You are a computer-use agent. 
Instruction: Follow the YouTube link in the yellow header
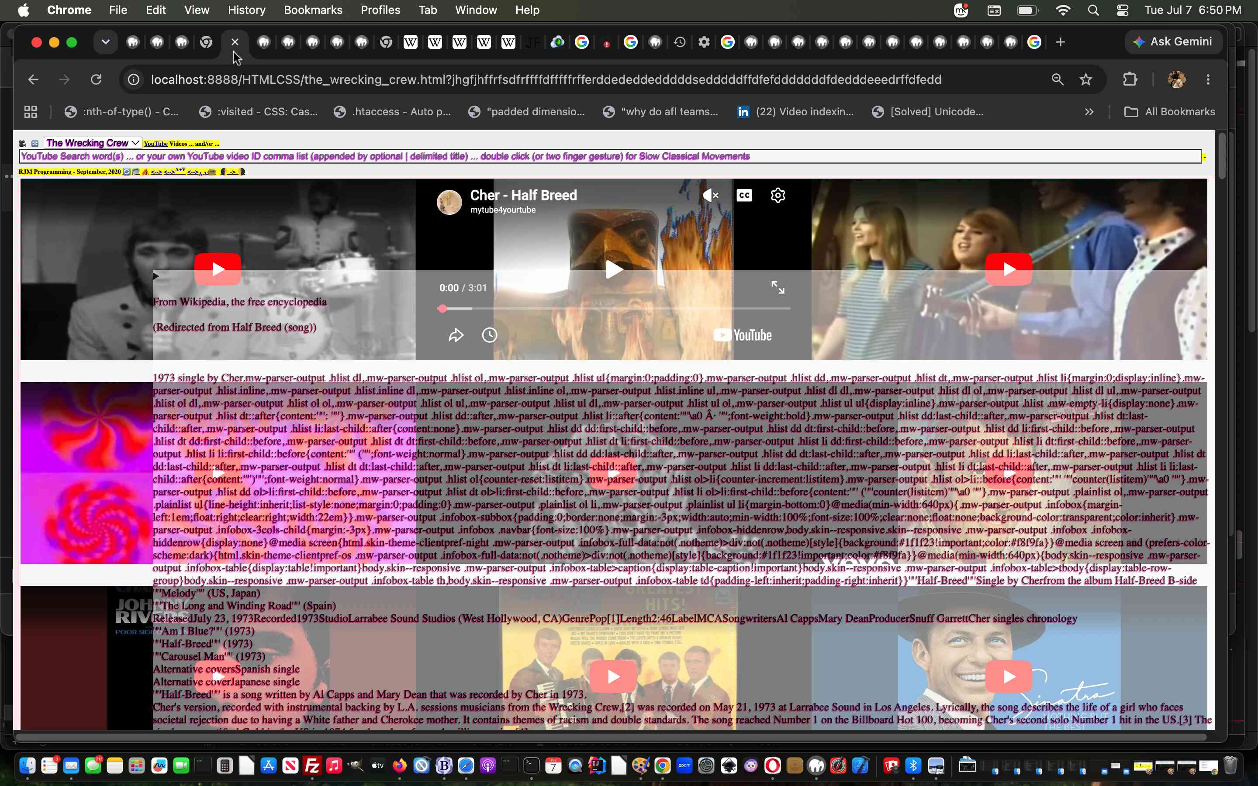(x=156, y=144)
